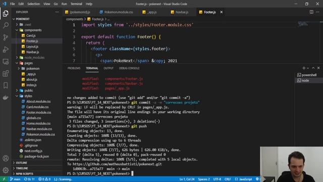Viewport: 323px width, 182px height.
Task: Open Remote Explorer view
Action: (x=6, y=62)
